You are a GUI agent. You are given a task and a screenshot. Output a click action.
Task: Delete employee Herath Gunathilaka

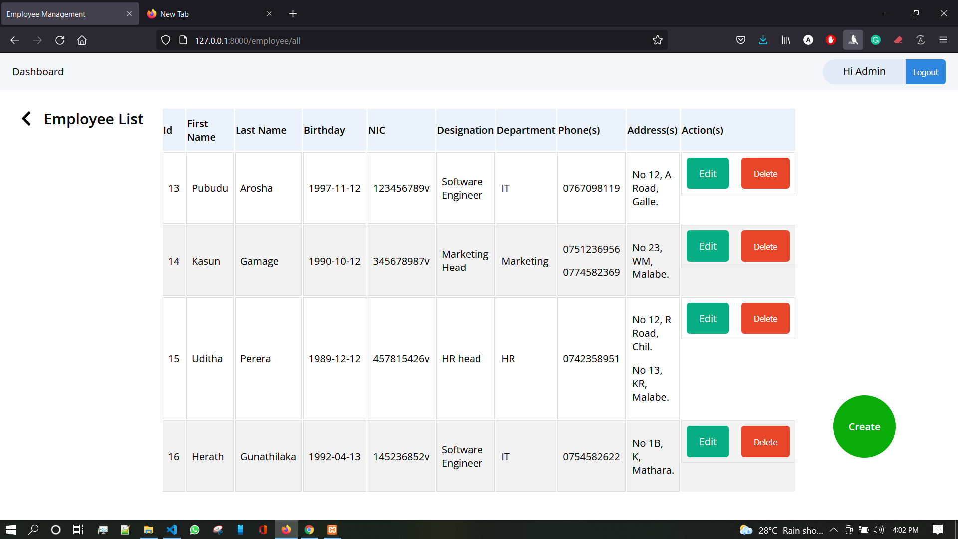click(x=765, y=442)
